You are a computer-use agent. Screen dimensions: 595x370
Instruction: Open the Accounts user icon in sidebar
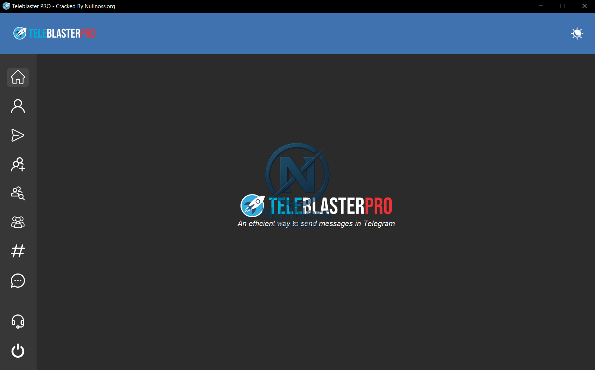(x=18, y=107)
